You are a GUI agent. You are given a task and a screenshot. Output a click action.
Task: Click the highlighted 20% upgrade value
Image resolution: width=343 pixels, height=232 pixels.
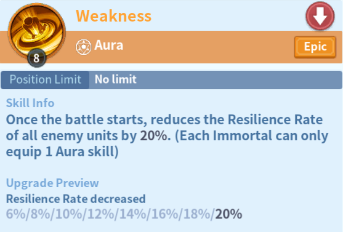tap(228, 214)
